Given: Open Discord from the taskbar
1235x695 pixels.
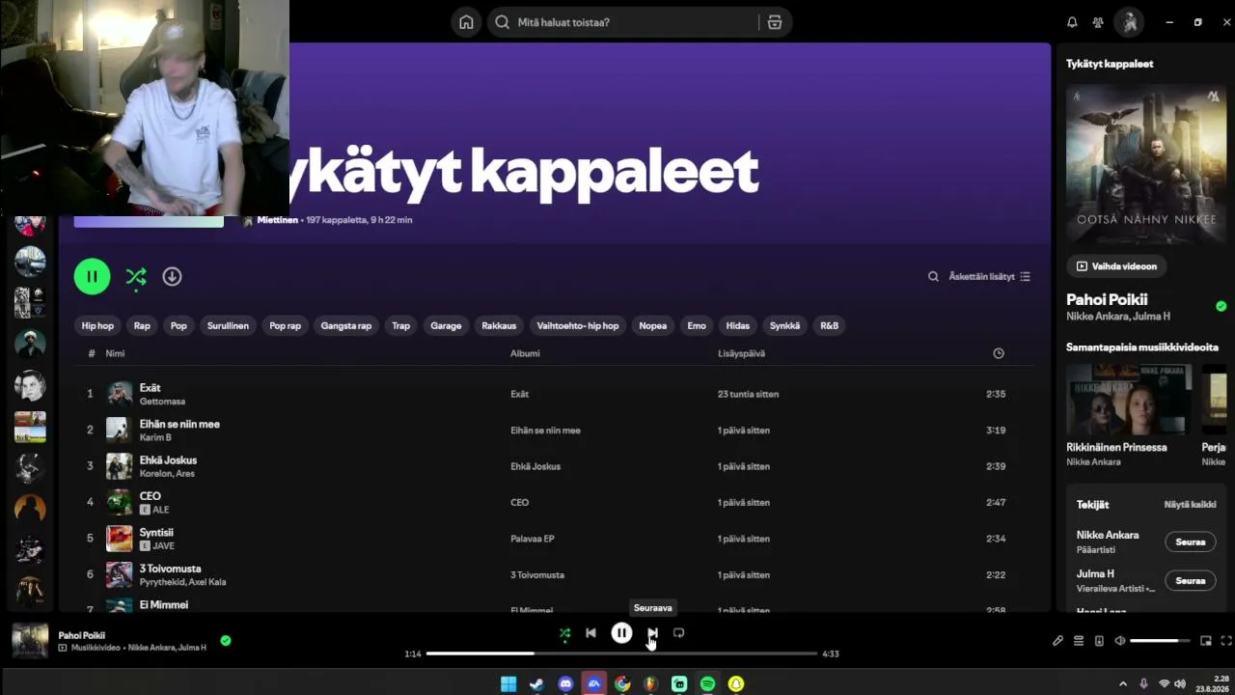Looking at the screenshot, I should coord(565,684).
